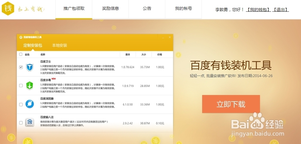Click size 30.87M cell

click(145, 123)
